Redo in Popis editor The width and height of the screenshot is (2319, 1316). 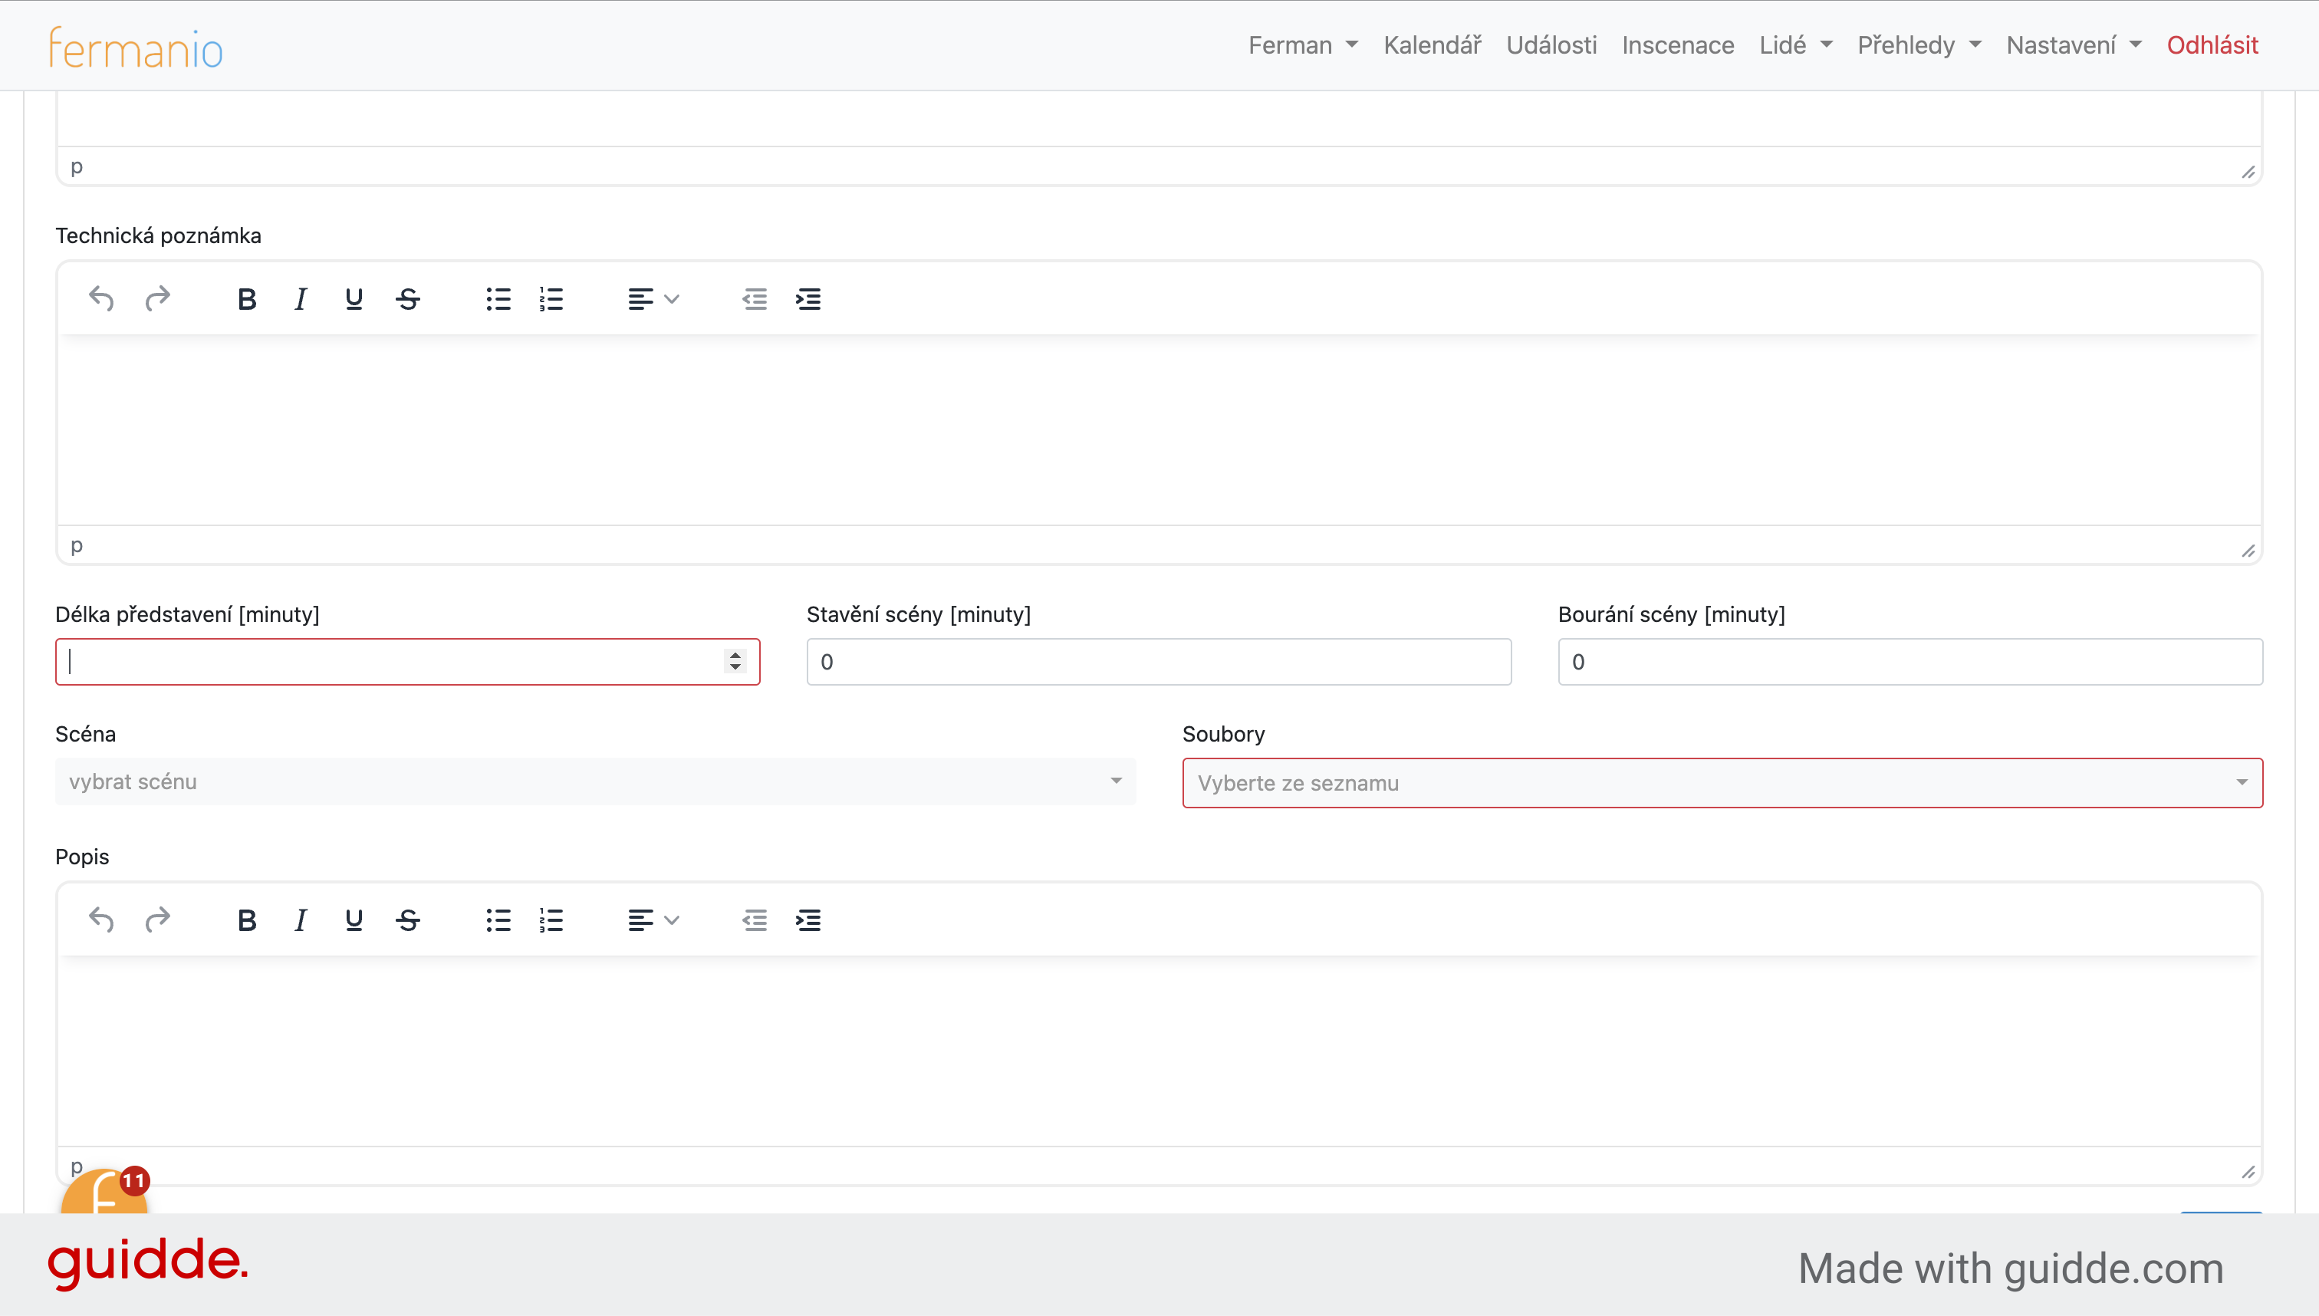pos(157,920)
